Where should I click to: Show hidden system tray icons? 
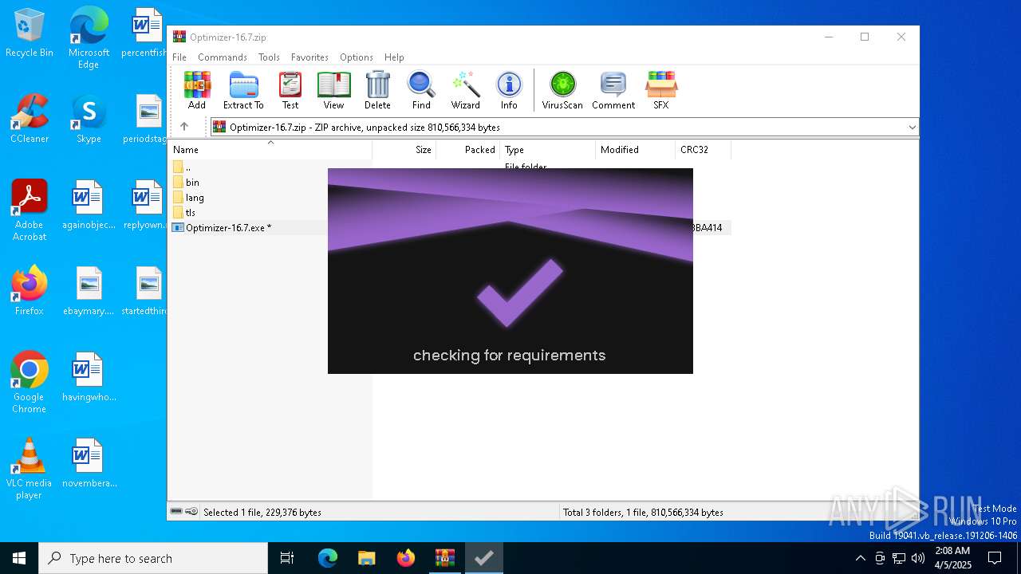860,558
